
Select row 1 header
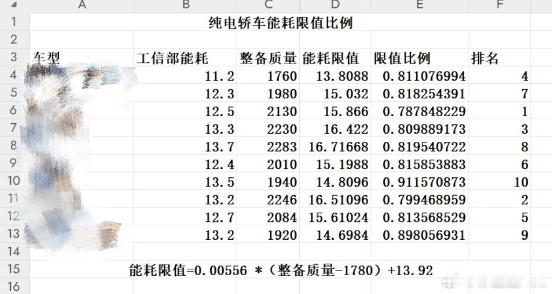(x=14, y=21)
